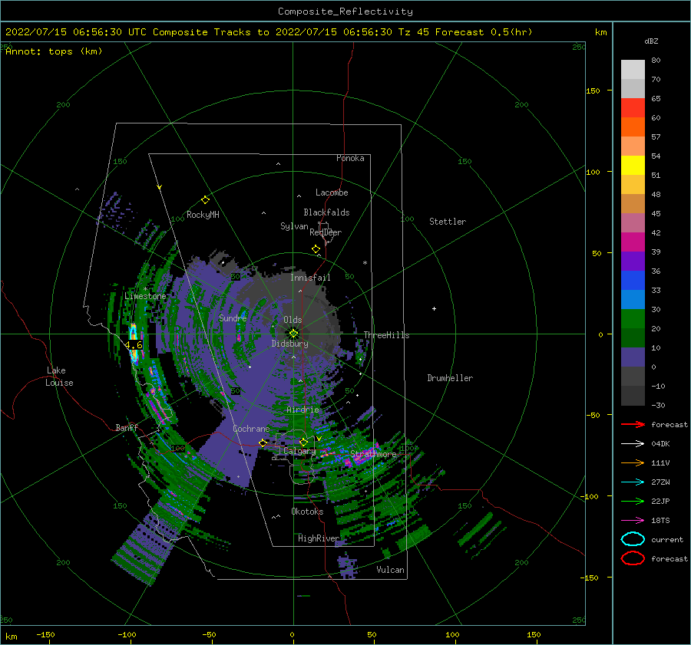This screenshot has height=645, width=691.
Task: Select the orange 111V arrow legend icon
Action: click(633, 462)
